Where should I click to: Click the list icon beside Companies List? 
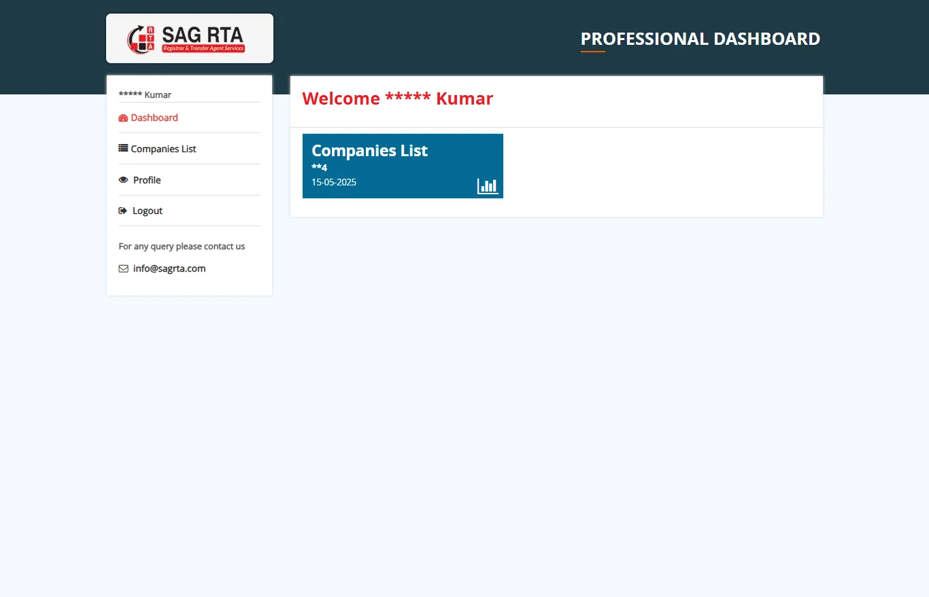point(123,148)
